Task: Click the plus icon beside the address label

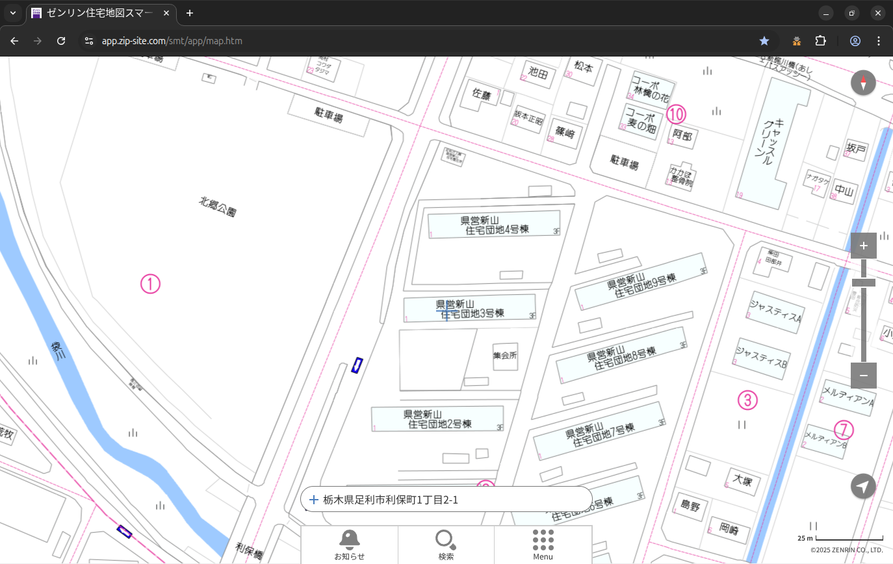Action: coord(314,500)
